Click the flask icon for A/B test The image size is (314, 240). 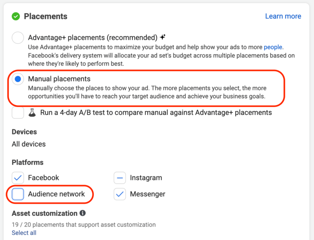(x=32, y=113)
